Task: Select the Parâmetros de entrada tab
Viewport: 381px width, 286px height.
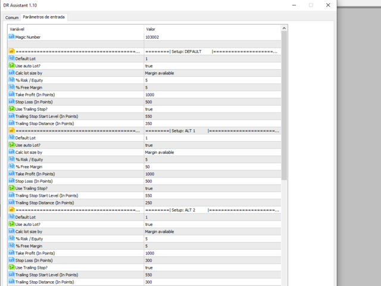Action: click(x=43, y=17)
